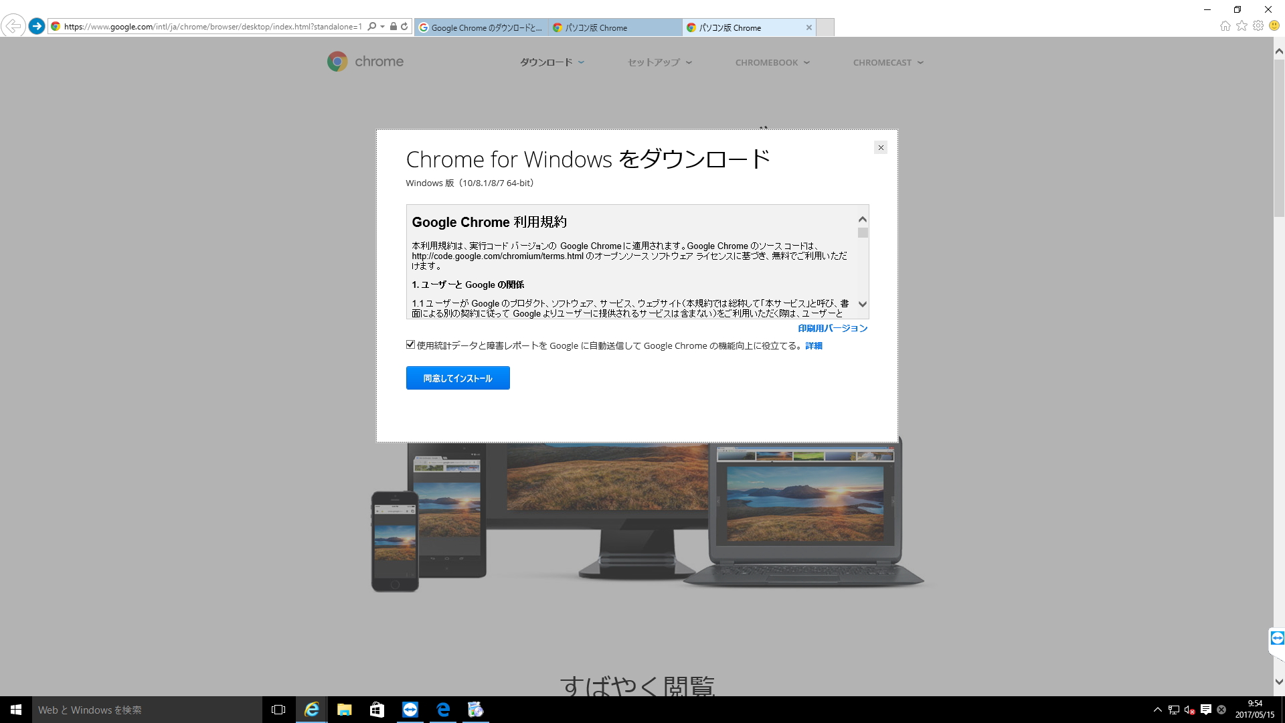
Task: Close the Chrome download dialog
Action: [x=881, y=147]
